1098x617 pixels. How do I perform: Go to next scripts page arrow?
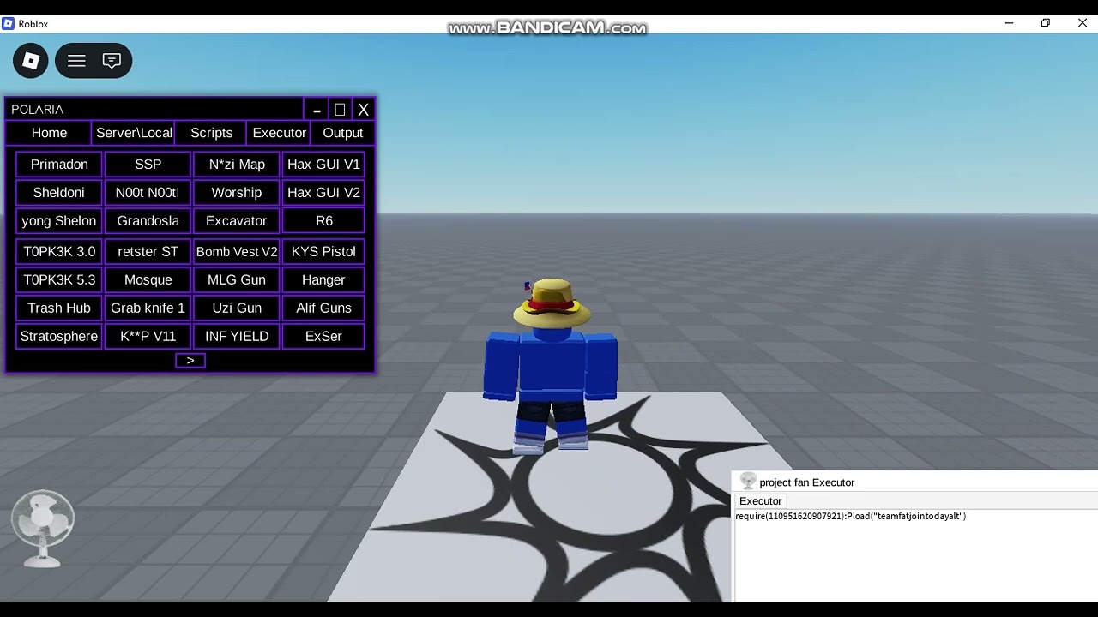190,361
